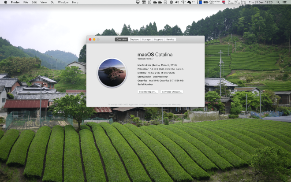291x182 pixels.
Task: Open the Apple menu
Action: tap(5, 2)
